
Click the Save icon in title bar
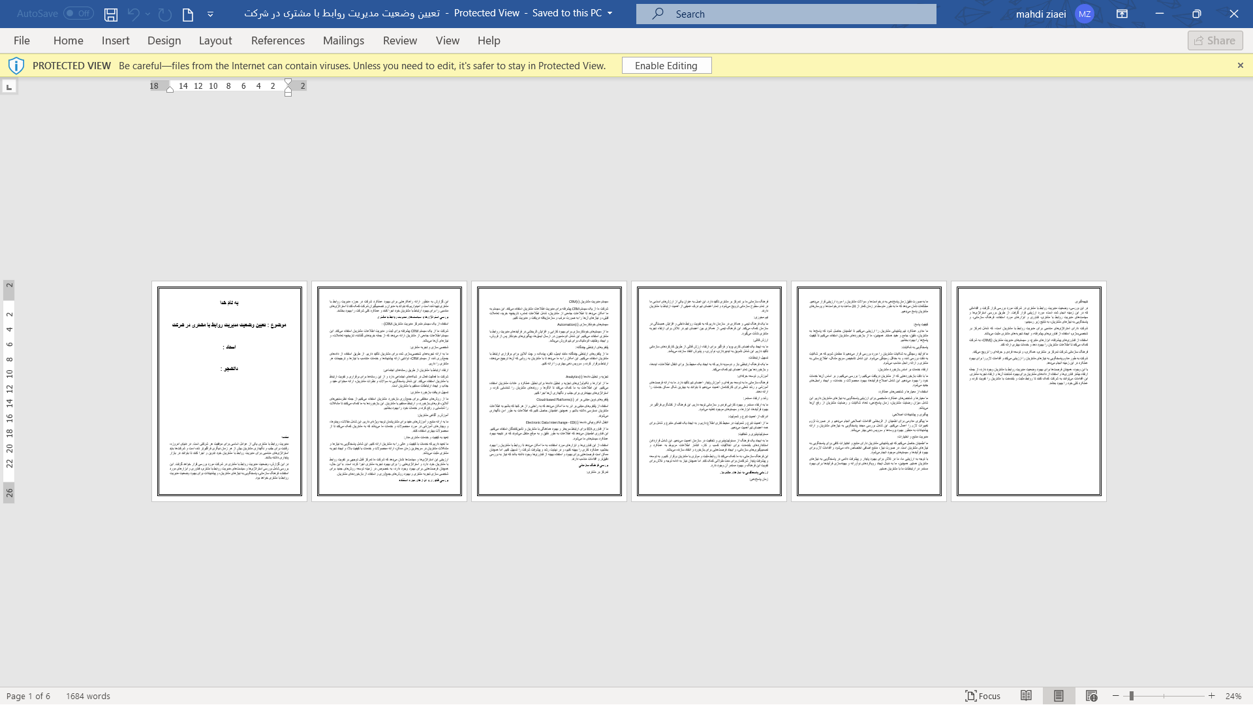coord(111,14)
